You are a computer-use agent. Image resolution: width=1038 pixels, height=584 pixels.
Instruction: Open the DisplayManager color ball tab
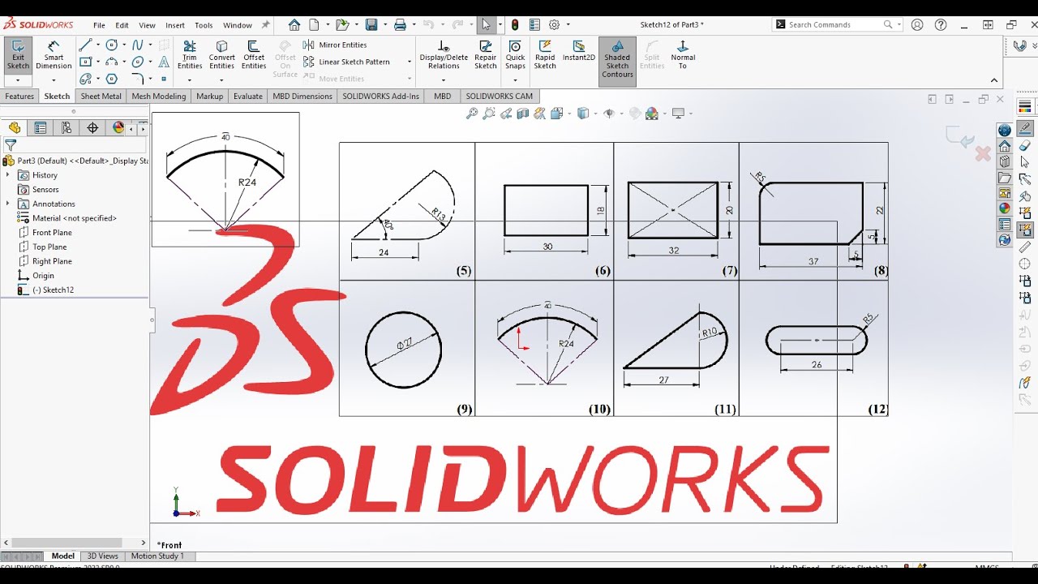tap(118, 127)
